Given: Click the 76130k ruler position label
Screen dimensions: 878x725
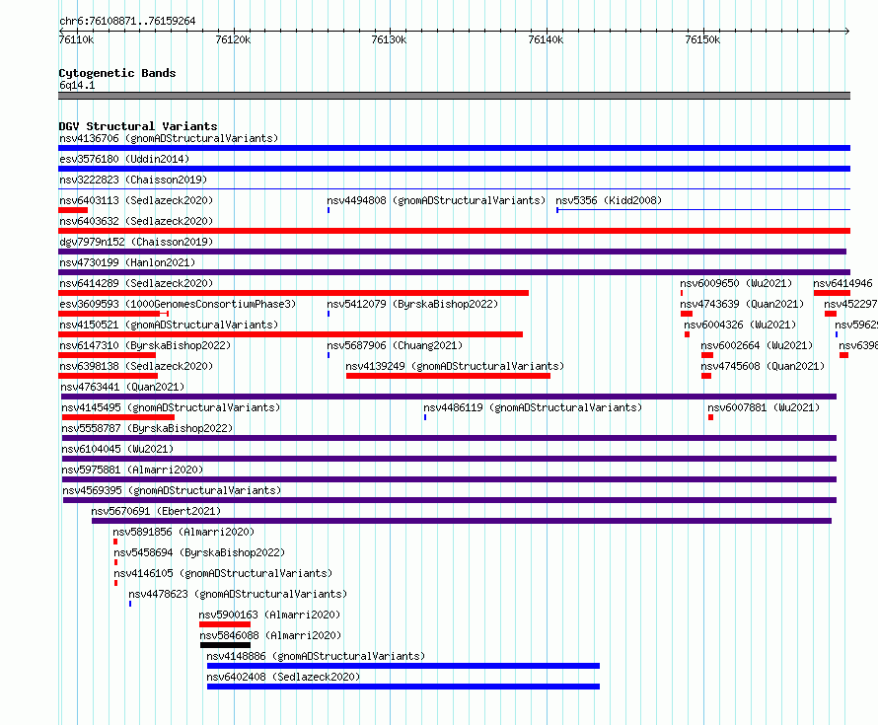Looking at the screenshot, I should click(389, 39).
